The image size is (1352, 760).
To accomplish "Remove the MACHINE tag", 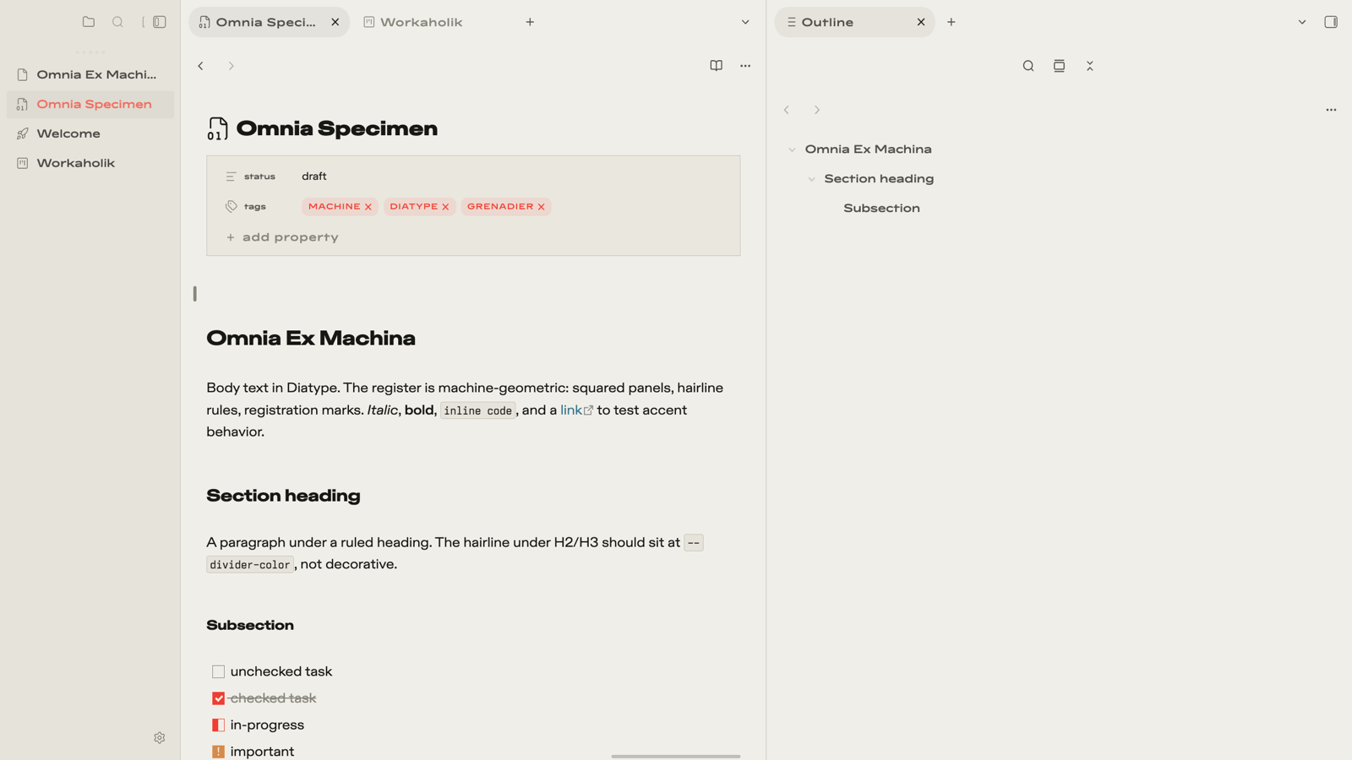I will point(368,207).
